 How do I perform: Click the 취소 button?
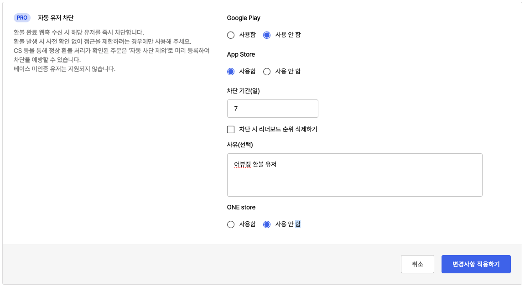point(417,264)
